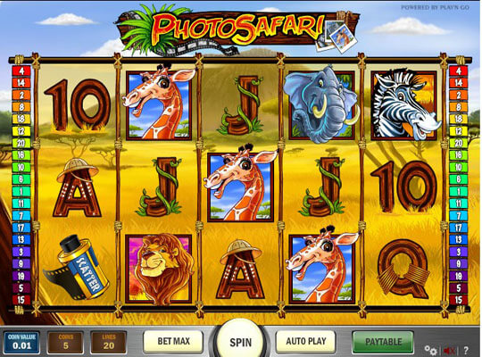482x357 pixels.
Task: Adjust the COINS 5 selector
Action: (65, 342)
